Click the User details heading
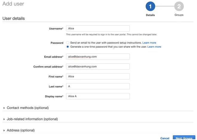Viewport: 197px width, 140px height. 13,18
